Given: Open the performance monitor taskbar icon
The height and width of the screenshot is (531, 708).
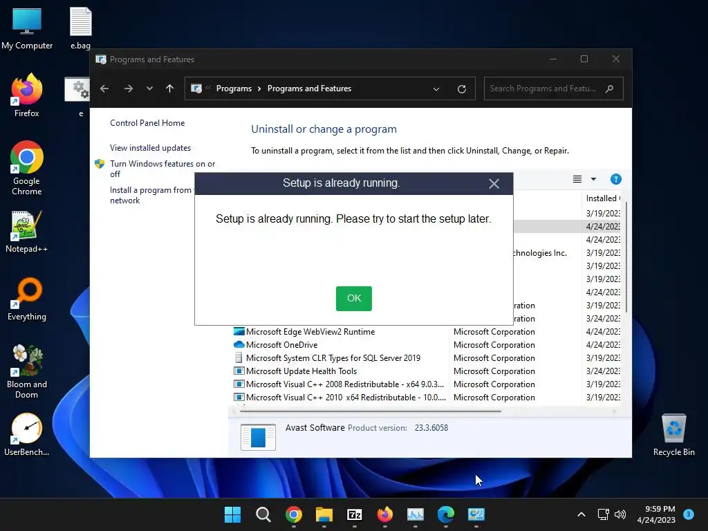Looking at the screenshot, I should pyautogui.click(x=416, y=514).
